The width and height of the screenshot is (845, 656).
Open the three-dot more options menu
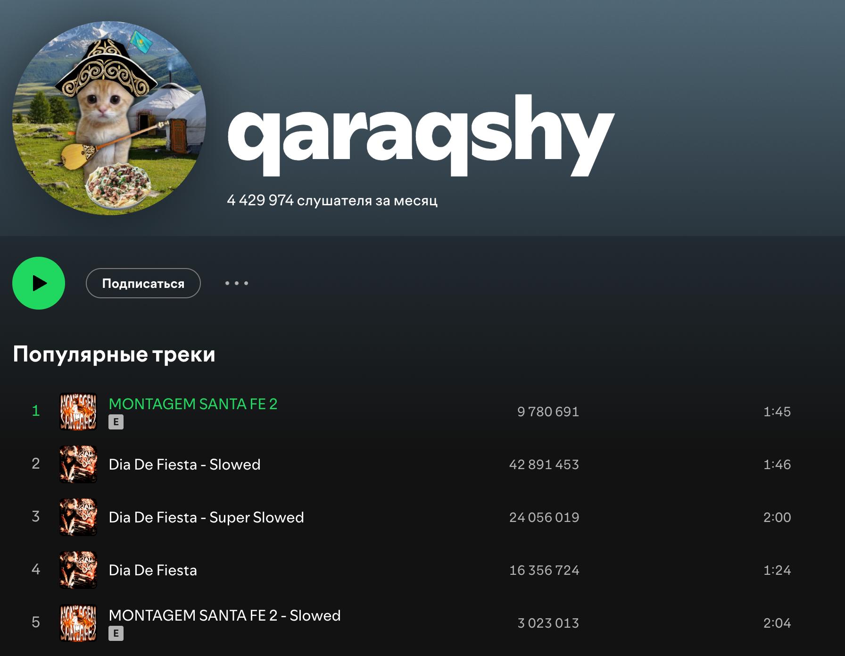click(236, 283)
